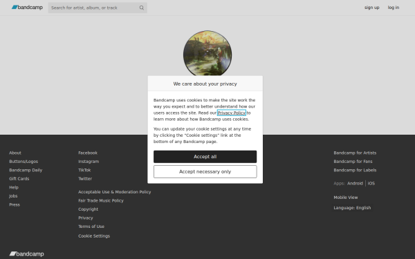The height and width of the screenshot is (259, 415).
Task: Open Bandcamp for Labels link
Action: [x=355, y=170]
